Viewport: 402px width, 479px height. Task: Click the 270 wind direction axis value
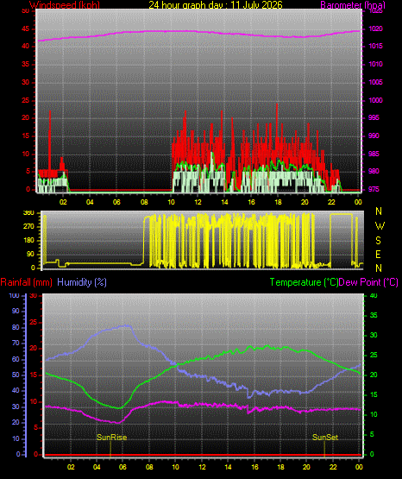tap(28, 227)
